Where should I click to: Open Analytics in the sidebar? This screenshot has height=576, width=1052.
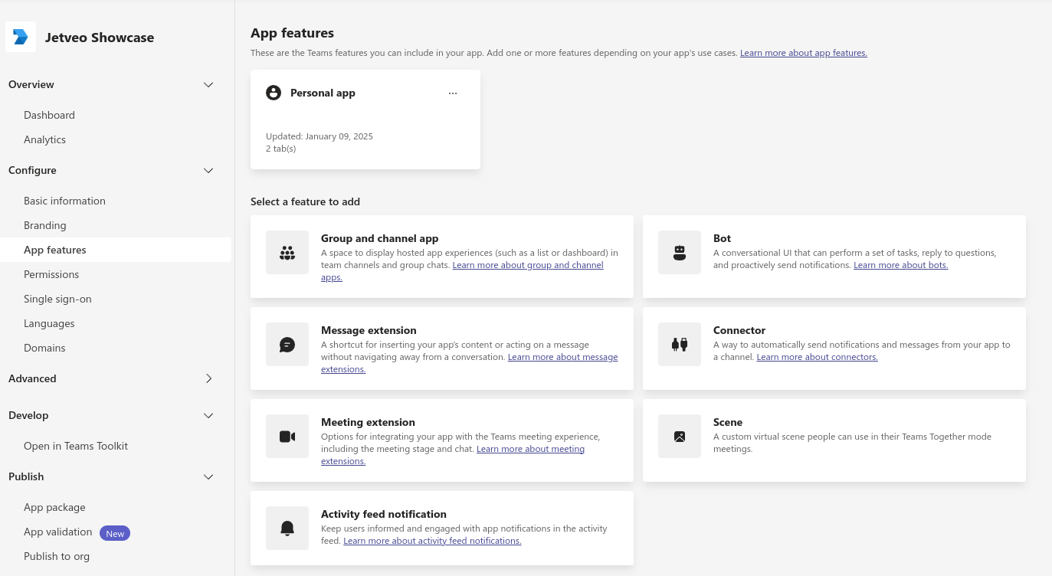pyautogui.click(x=44, y=139)
